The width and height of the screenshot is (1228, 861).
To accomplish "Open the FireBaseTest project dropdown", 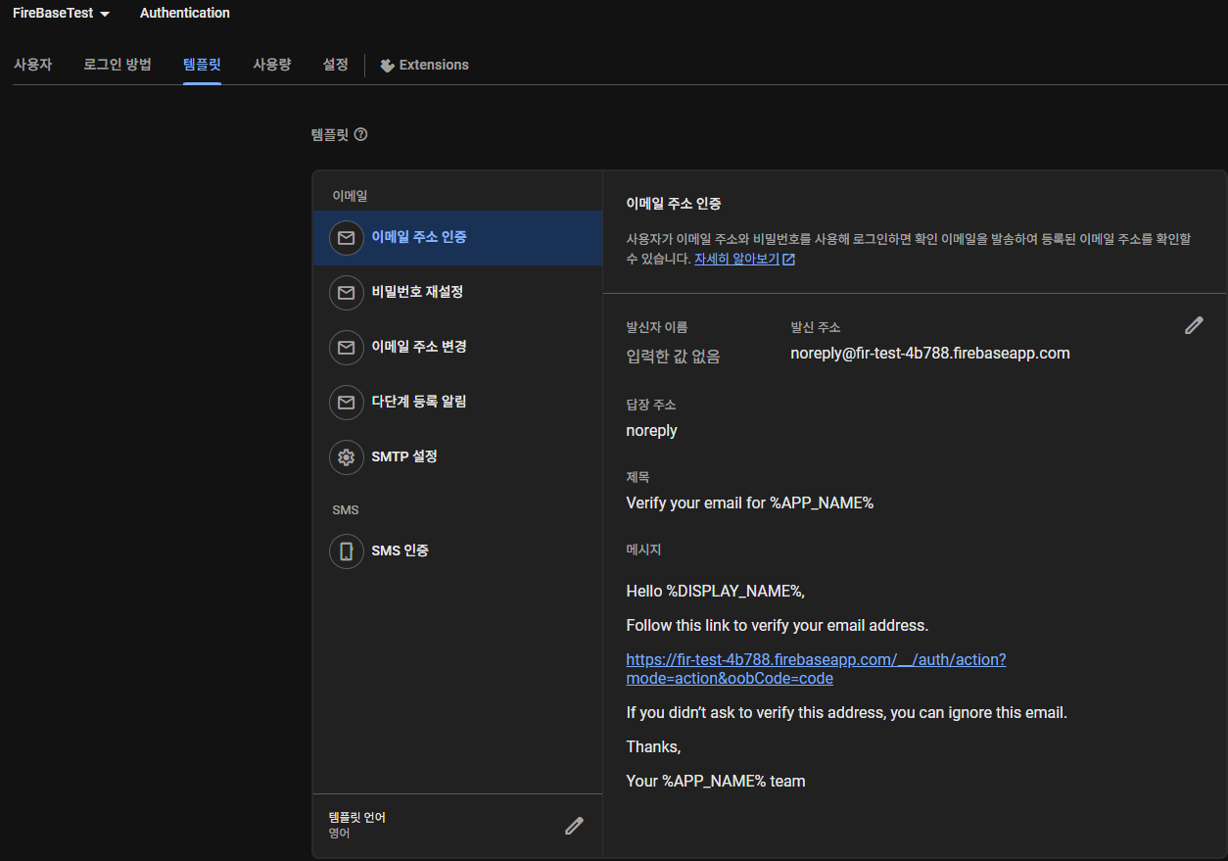I will point(61,13).
